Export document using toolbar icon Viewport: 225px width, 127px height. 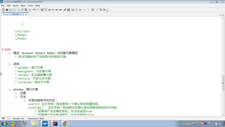[x=105, y=10]
